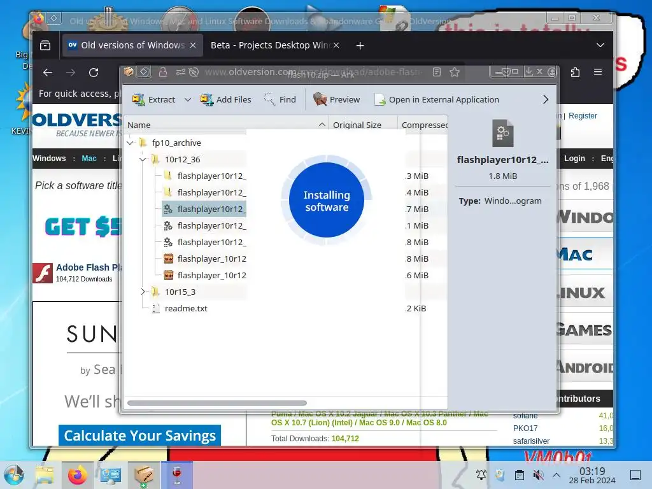Click the highlighted flashplayer10r12_ row, .7 MiB

pyautogui.click(x=204, y=209)
